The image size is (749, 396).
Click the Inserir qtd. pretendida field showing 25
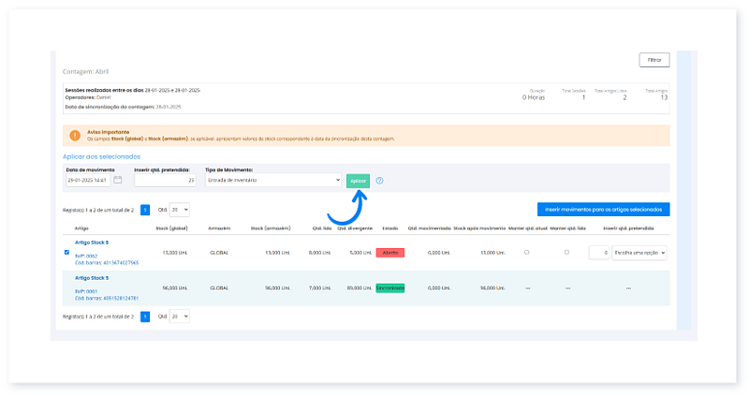(x=166, y=180)
